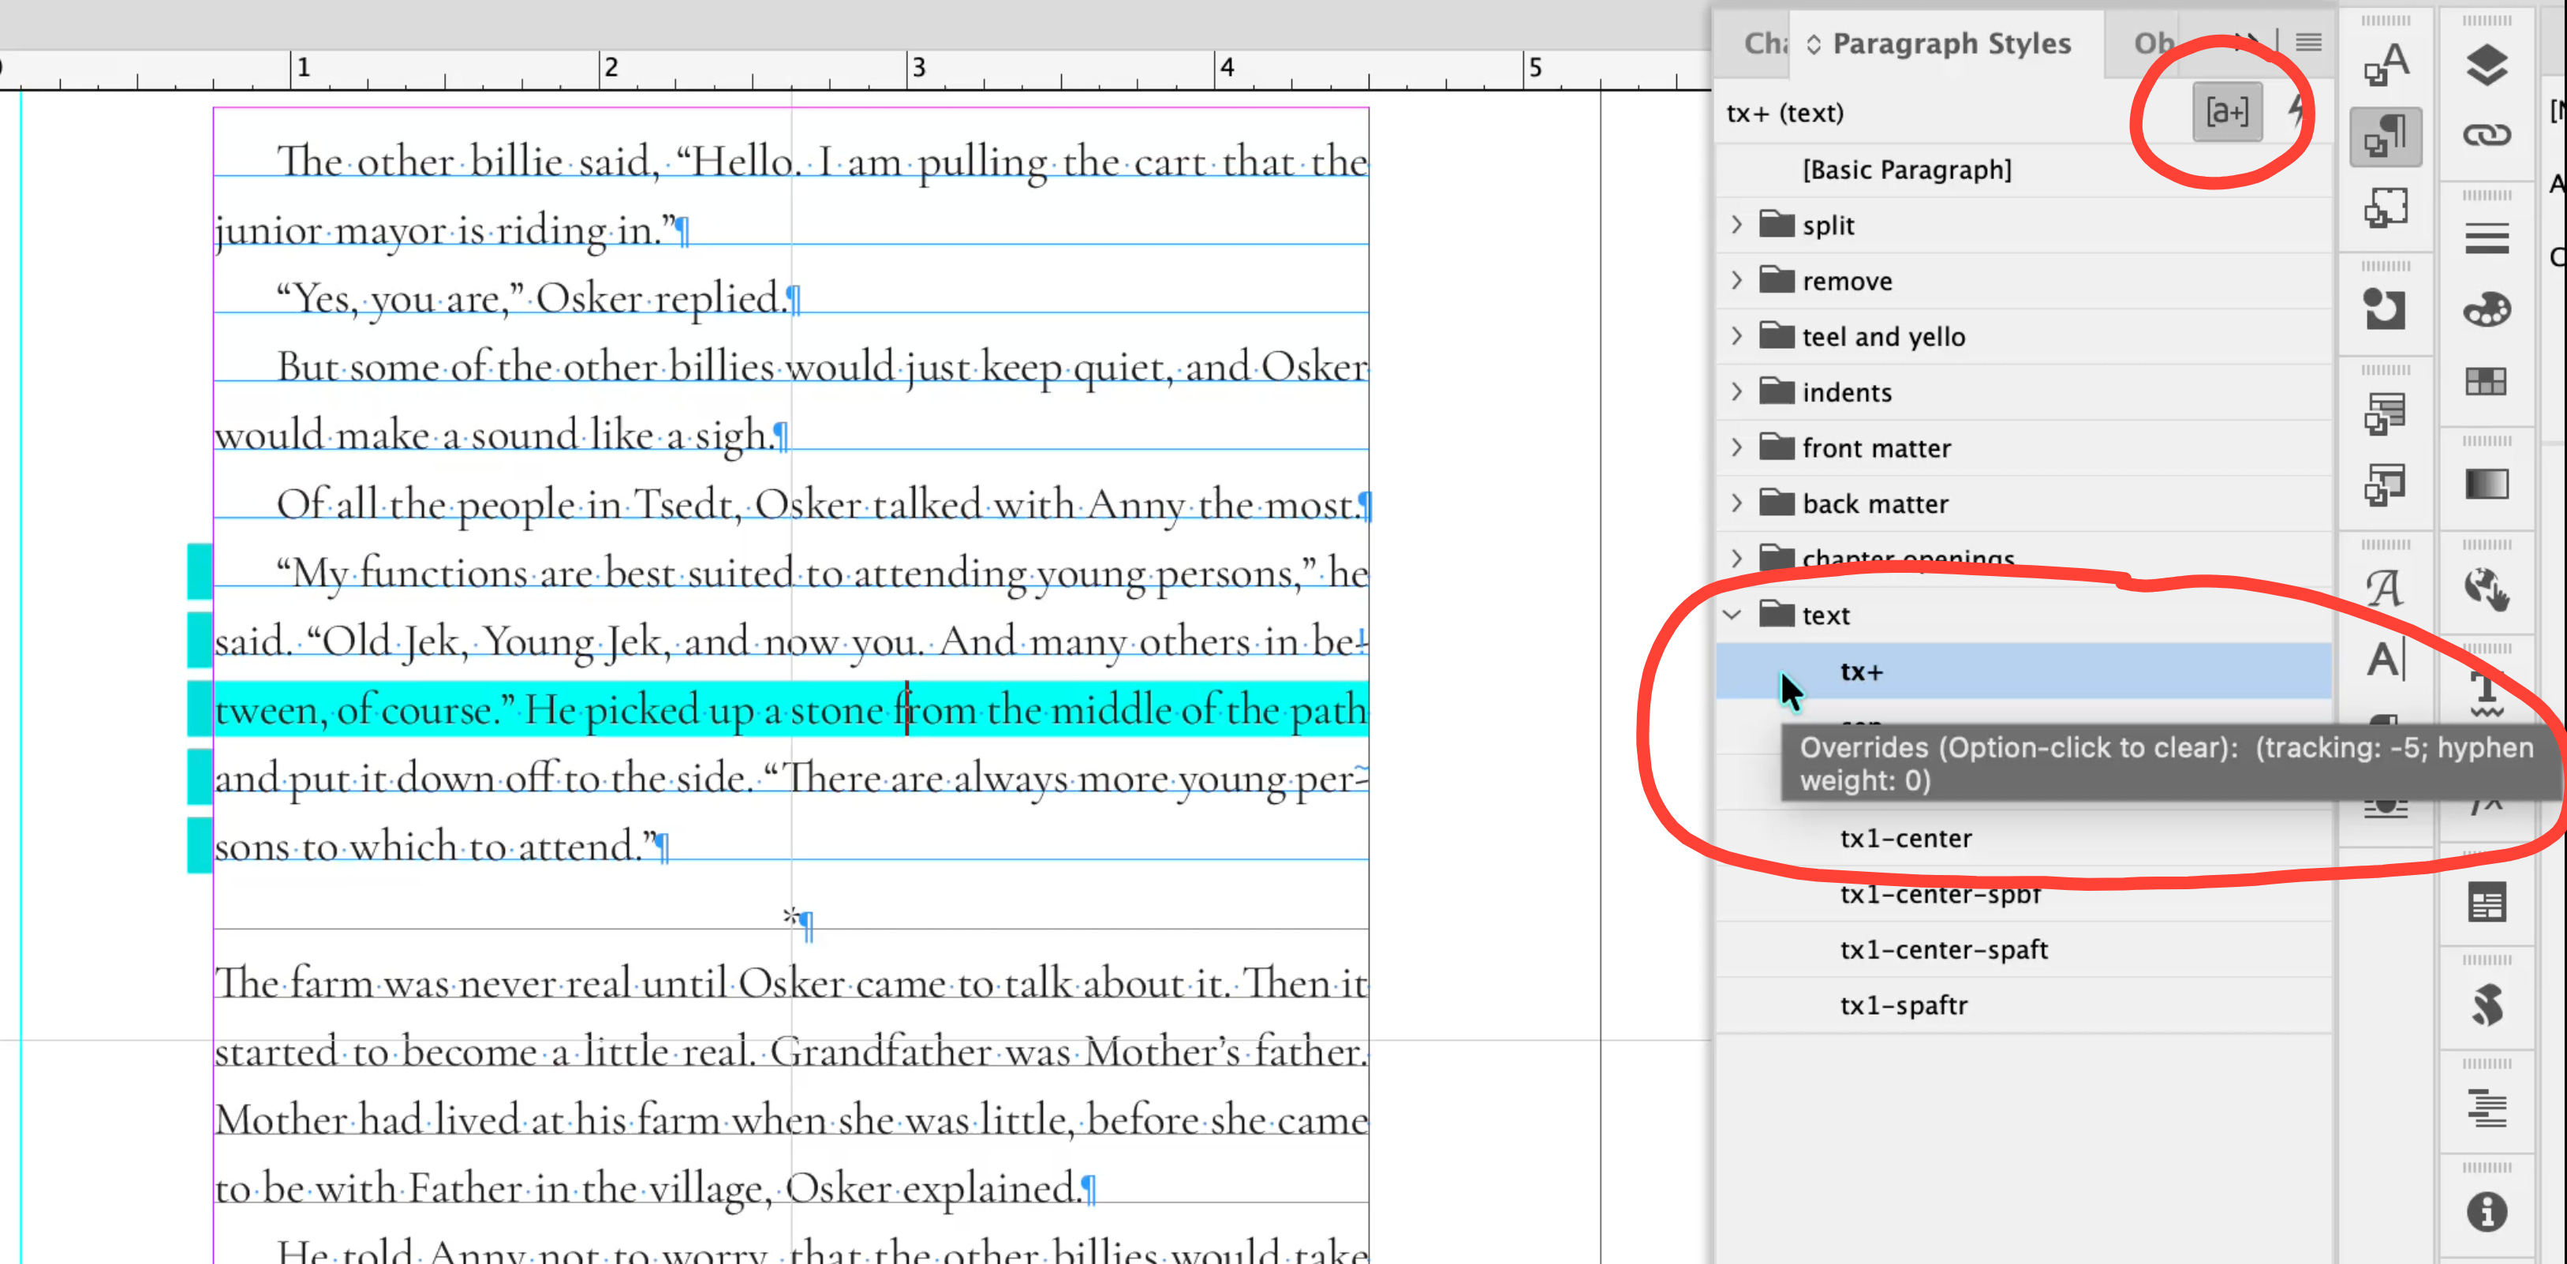The image size is (2567, 1264).
Task: Toggle the style override highlighter [a+] button
Action: coord(2227,112)
